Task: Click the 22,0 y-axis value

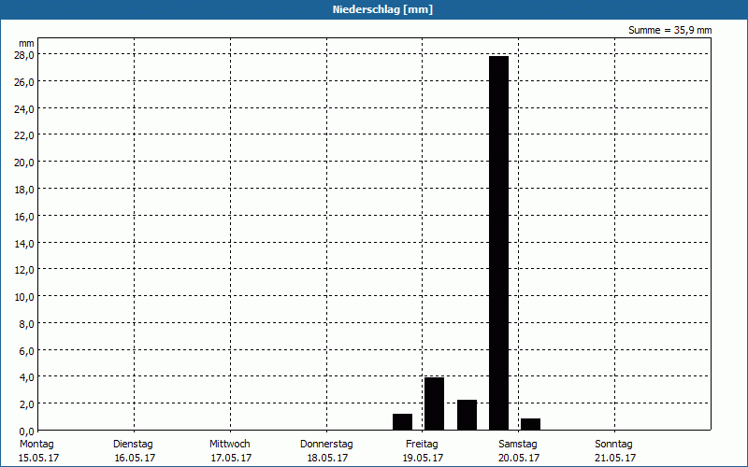Action: pos(24,135)
